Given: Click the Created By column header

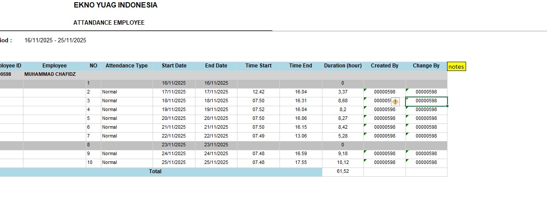Looking at the screenshot, I should [x=384, y=66].
